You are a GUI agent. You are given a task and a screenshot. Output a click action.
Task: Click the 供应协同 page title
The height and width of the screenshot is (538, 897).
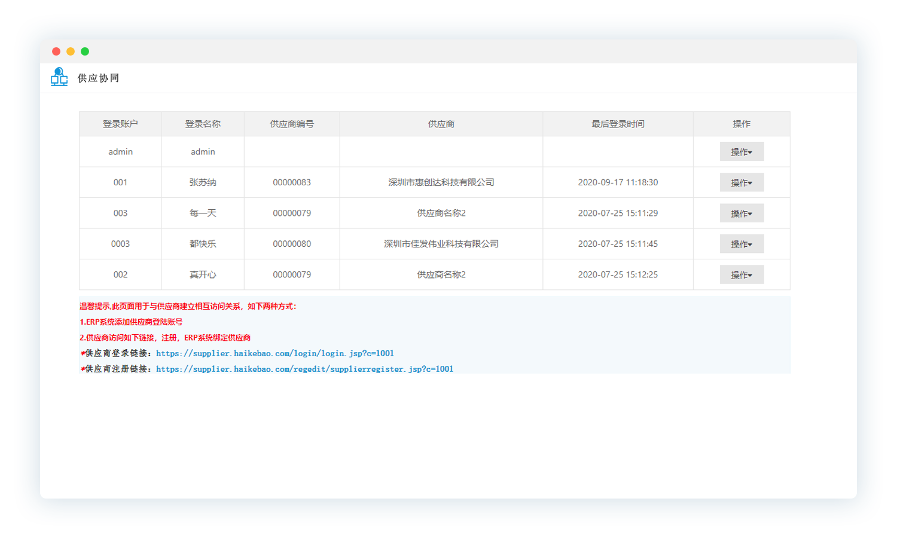pos(98,78)
